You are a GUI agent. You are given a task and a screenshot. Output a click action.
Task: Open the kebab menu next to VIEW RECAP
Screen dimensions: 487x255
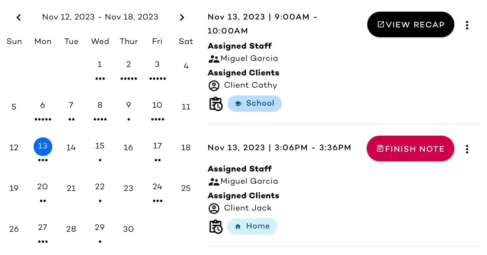coord(467,25)
